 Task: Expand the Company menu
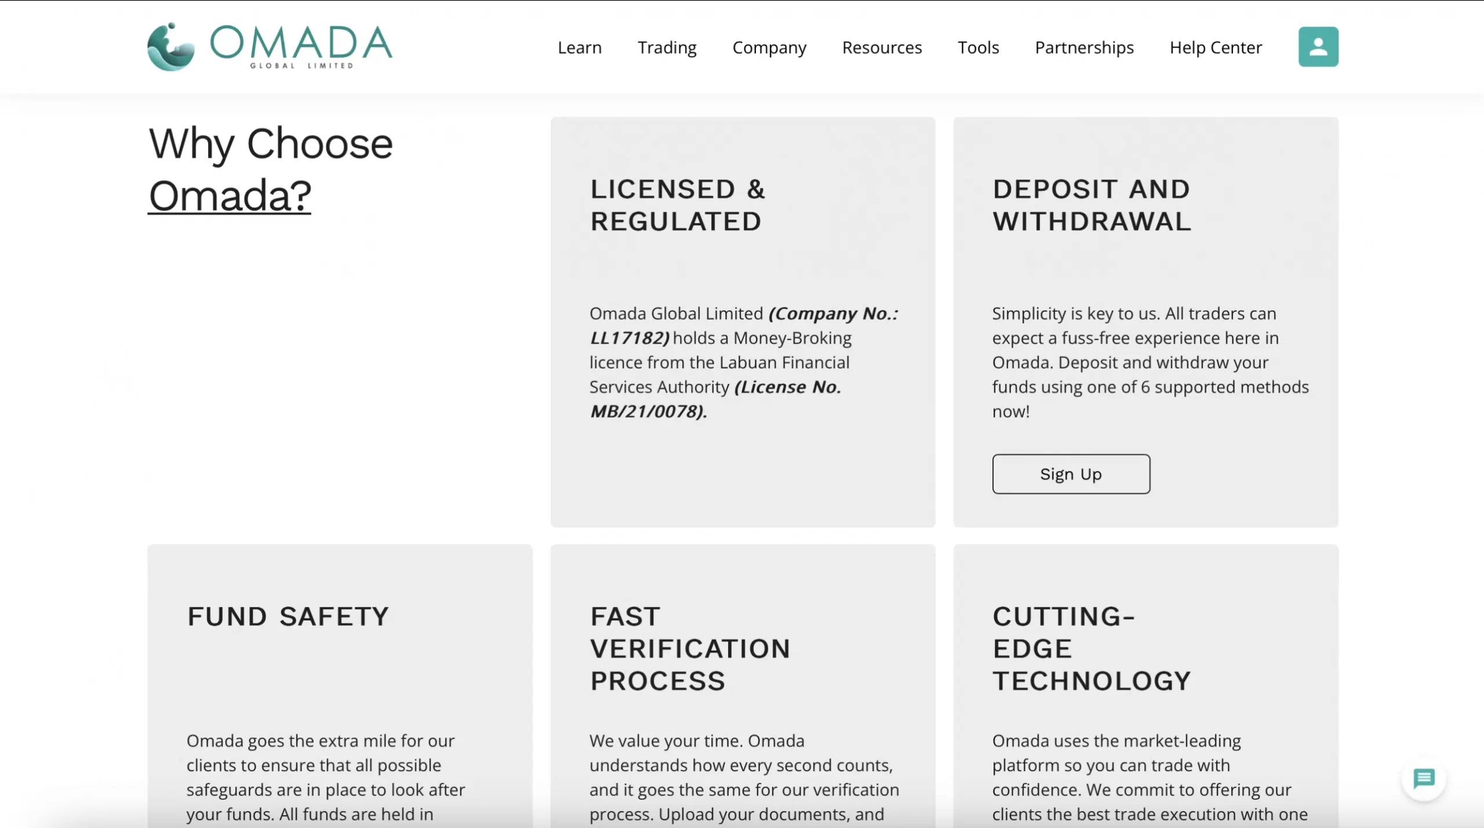pos(769,48)
